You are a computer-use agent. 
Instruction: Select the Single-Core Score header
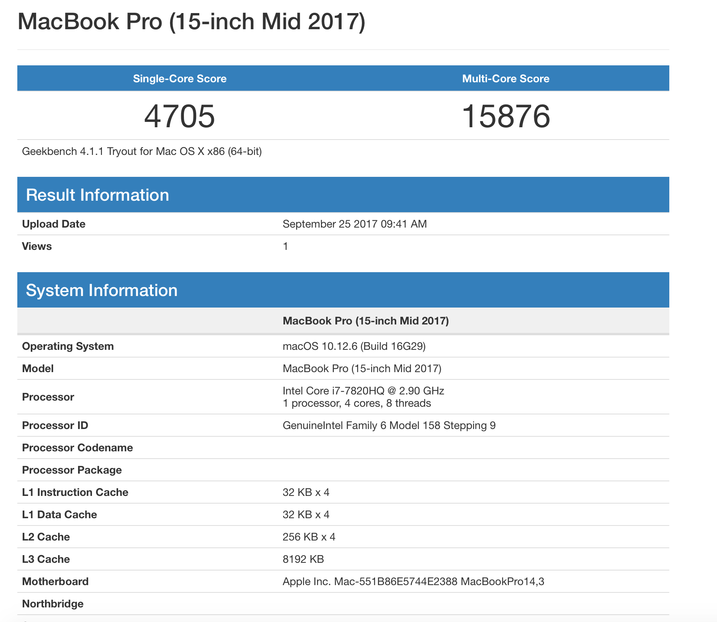pyautogui.click(x=180, y=78)
